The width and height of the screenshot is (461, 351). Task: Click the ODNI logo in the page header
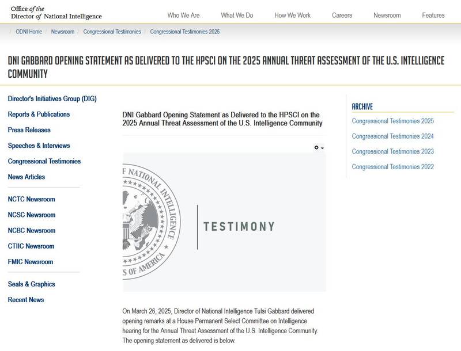pyautogui.click(x=56, y=13)
